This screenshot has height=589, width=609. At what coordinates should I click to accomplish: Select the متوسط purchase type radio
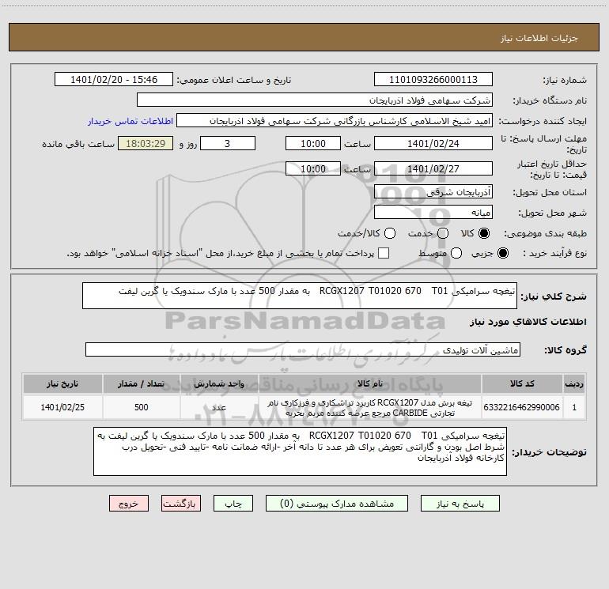pos(456,253)
